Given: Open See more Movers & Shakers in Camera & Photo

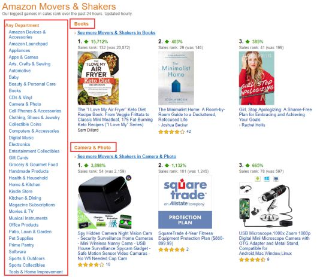Looking at the screenshot, I should [x=126, y=157].
